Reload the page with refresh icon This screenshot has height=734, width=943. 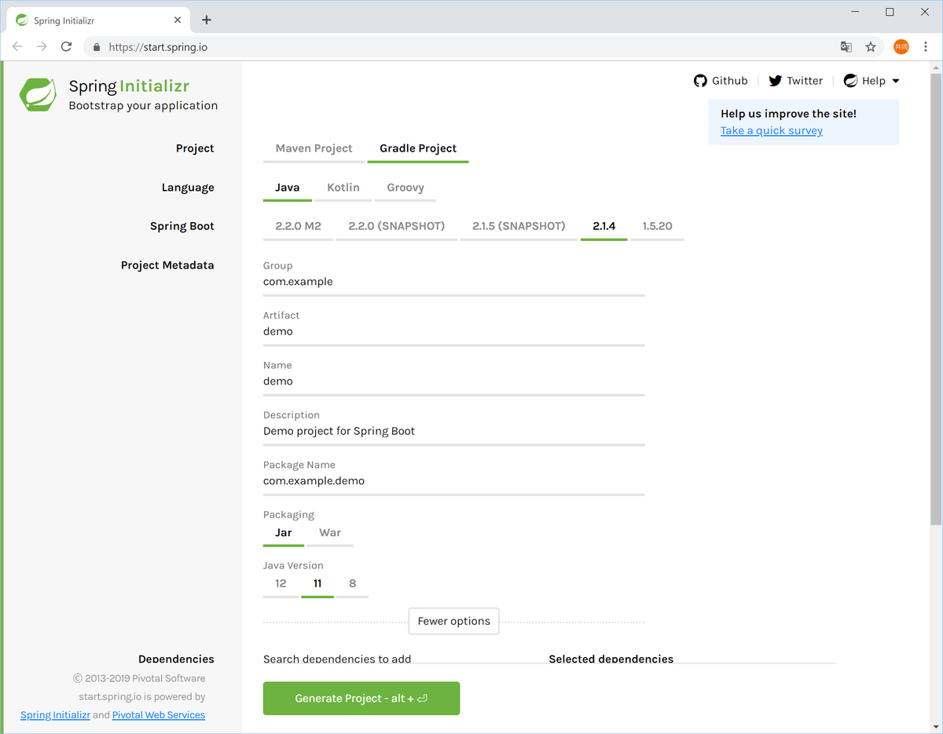click(x=67, y=46)
